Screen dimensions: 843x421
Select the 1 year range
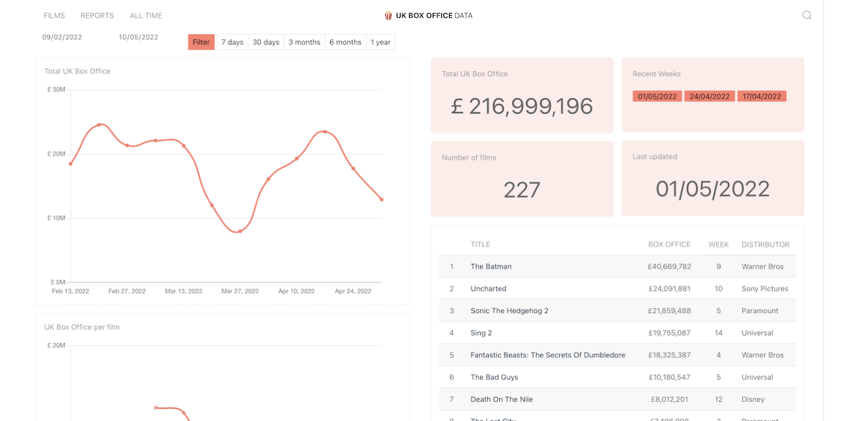[380, 41]
